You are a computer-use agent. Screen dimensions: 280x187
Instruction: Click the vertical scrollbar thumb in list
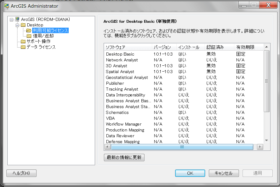point(267,81)
